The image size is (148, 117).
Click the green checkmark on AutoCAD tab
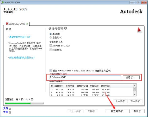coord(27,24)
